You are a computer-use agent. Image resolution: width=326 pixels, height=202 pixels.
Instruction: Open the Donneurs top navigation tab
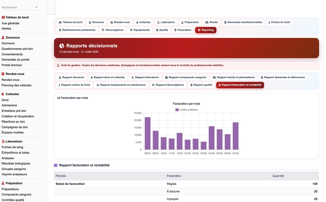click(96, 22)
